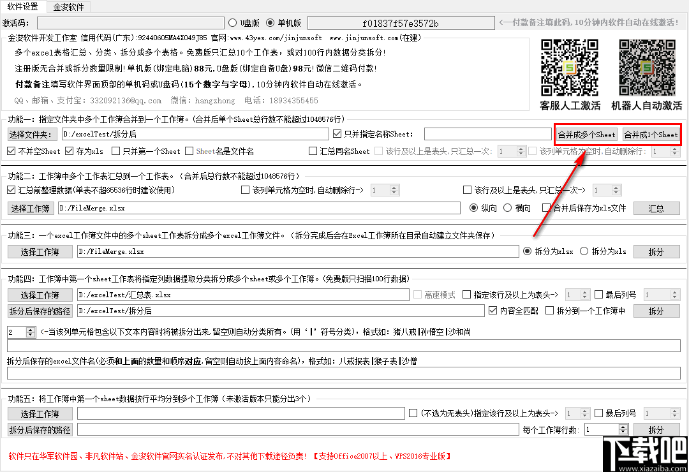The width and height of the screenshot is (689, 472).
Task: Enable the 只指定名称Sheet checkbox
Action: tap(336, 134)
